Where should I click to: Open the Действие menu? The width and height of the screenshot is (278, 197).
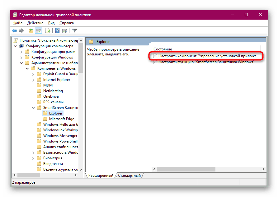click(x=35, y=23)
